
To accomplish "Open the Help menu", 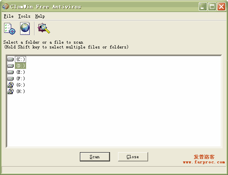I will (40, 16).
